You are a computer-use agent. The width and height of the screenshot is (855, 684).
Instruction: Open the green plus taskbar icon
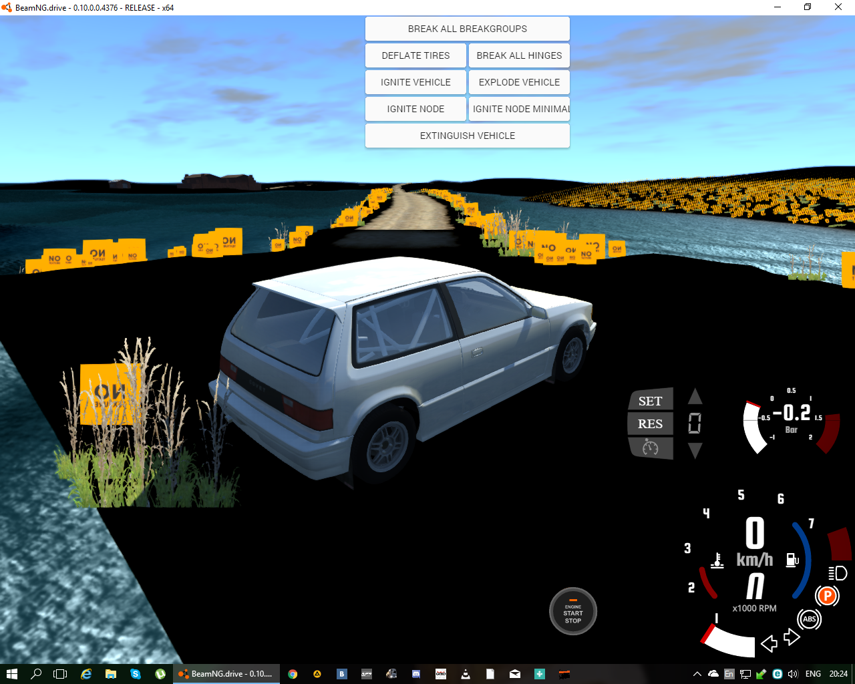(540, 674)
